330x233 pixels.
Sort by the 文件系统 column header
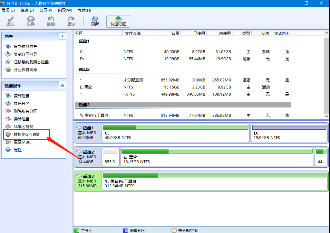coord(139,33)
